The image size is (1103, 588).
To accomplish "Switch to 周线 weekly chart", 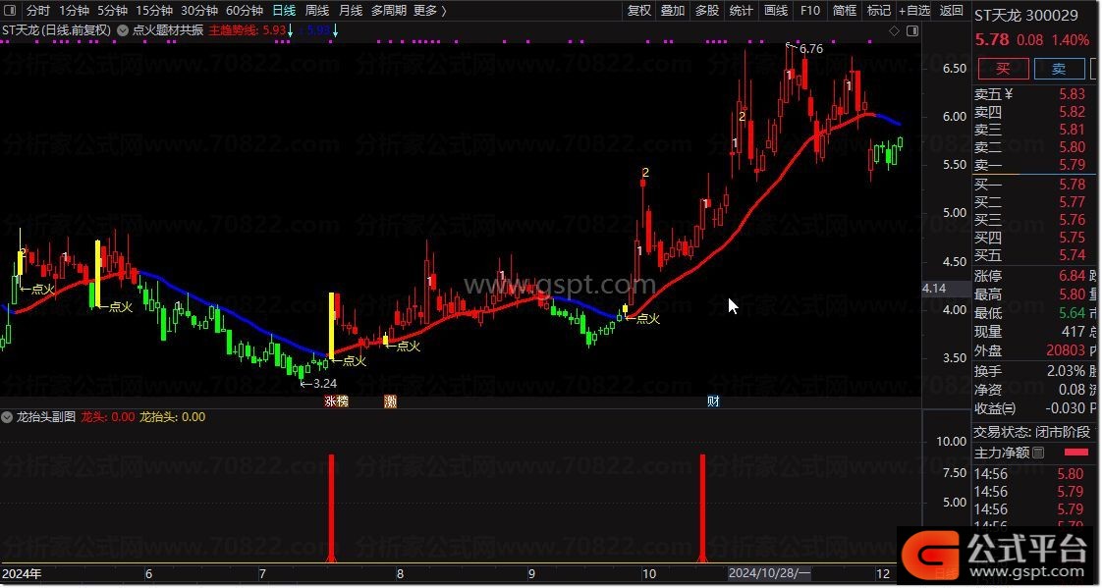I will (x=317, y=11).
